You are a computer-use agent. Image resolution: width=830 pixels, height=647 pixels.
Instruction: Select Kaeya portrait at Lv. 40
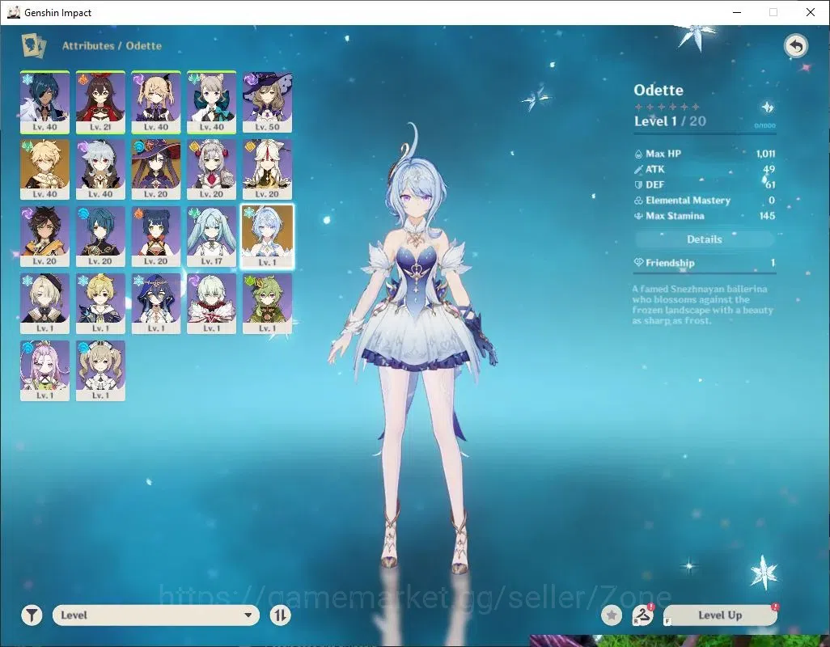tap(45, 102)
